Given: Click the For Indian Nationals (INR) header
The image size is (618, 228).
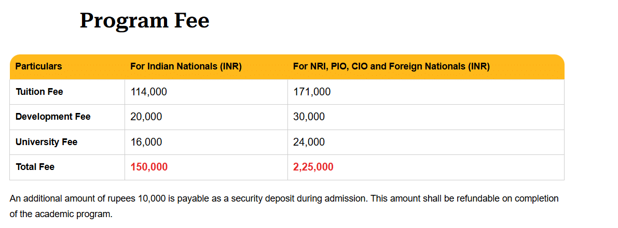Looking at the screenshot, I should [x=186, y=66].
